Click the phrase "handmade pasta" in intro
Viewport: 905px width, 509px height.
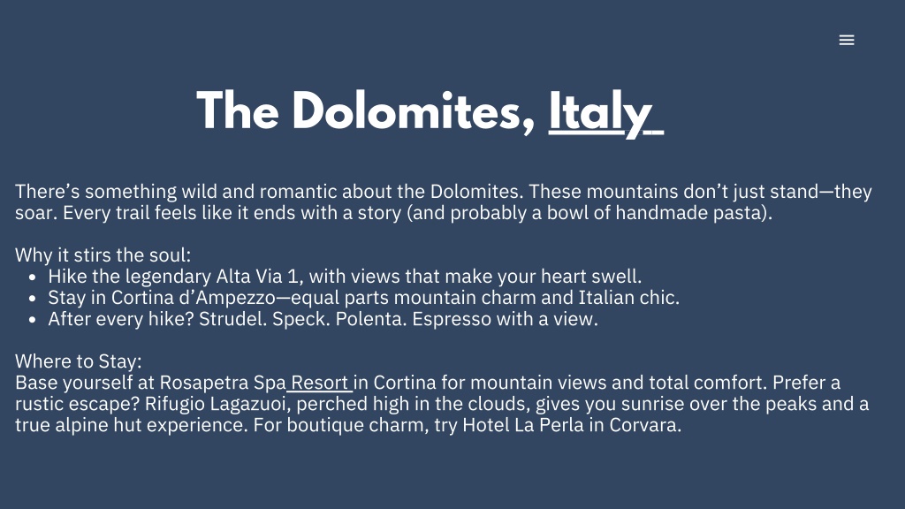click(x=690, y=213)
